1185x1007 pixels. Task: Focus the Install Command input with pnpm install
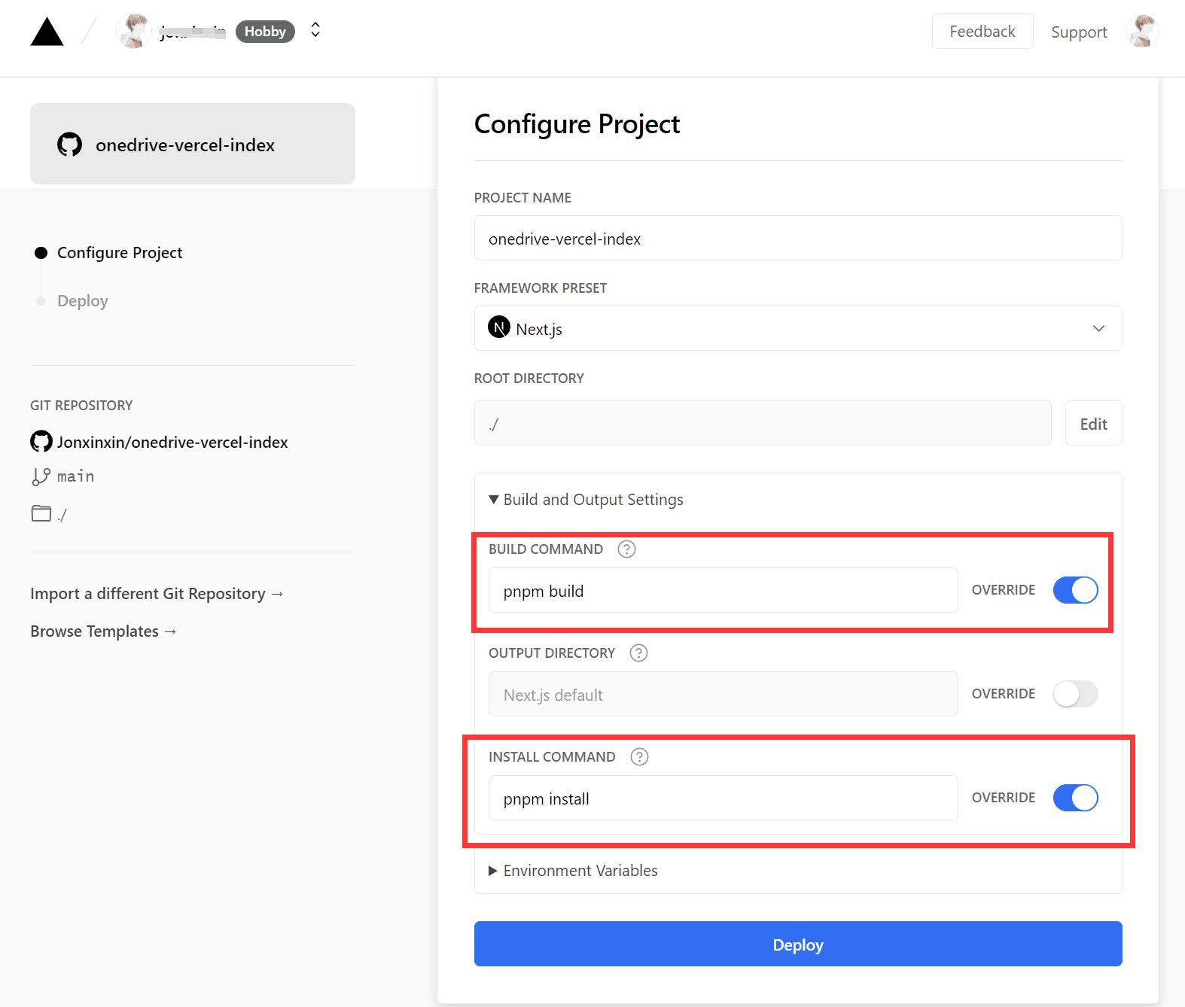coord(723,798)
